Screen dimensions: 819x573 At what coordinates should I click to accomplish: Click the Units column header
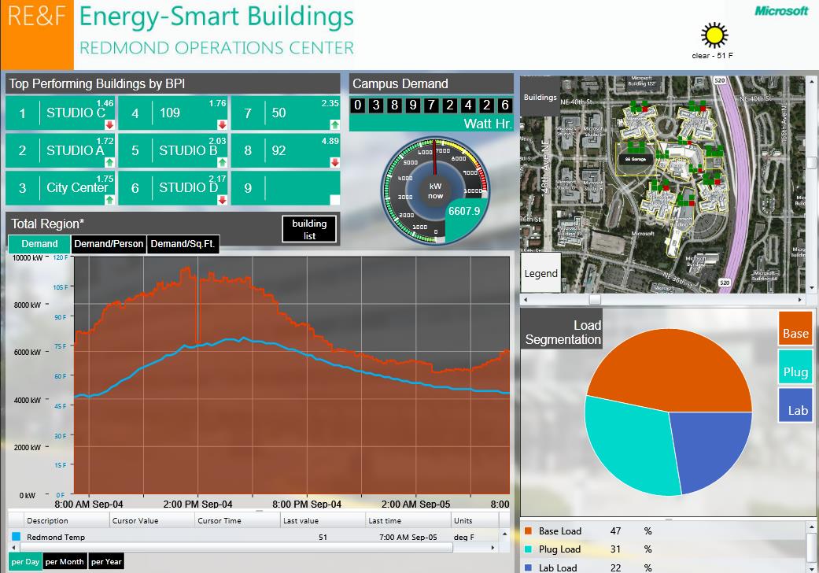474,521
